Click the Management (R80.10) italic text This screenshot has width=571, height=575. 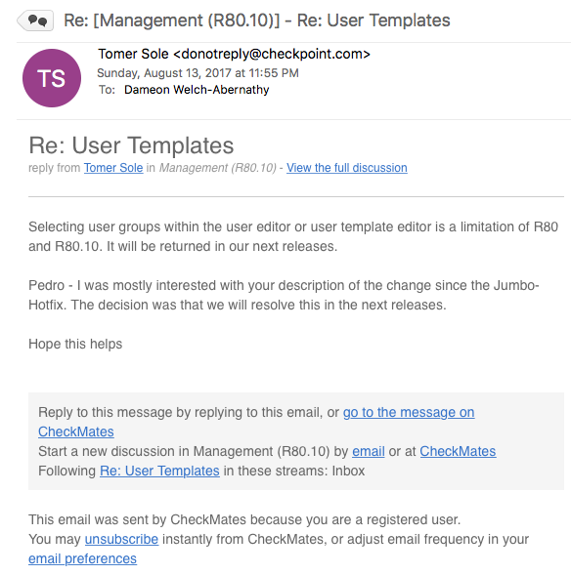[x=217, y=168]
